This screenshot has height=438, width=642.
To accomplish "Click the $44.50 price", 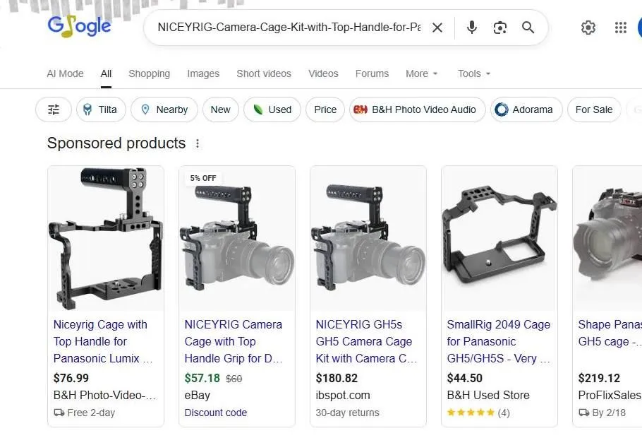I will 465,378.
